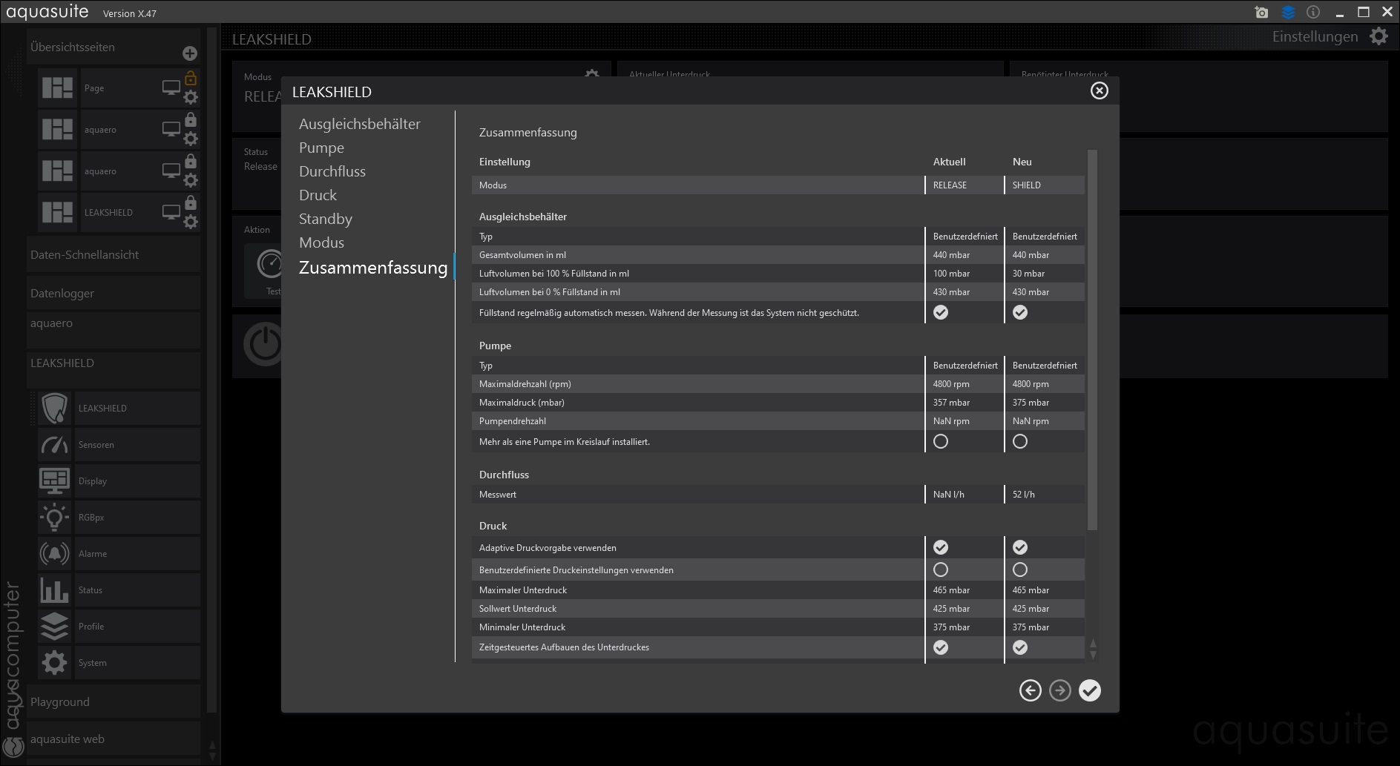The width and height of the screenshot is (1400, 766).
Task: Toggle Neu checkbox for multiple pumps installed
Action: tap(1020, 441)
